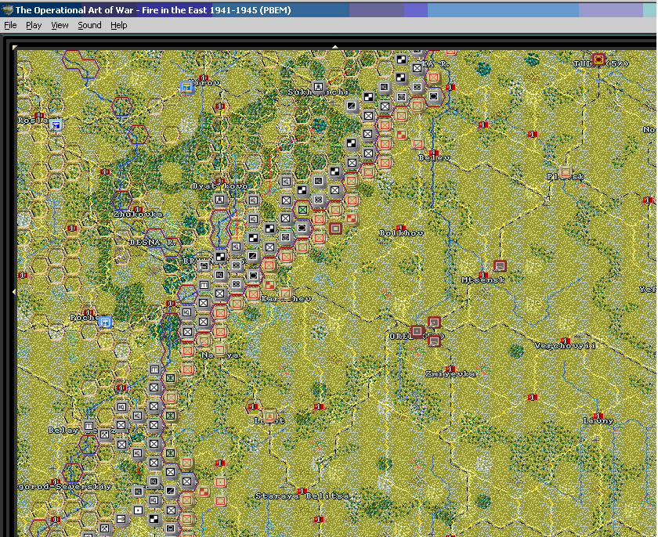
Task: Open the Sound menu
Action: point(89,25)
